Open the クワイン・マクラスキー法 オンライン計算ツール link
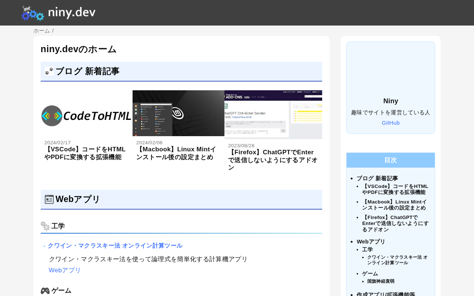 pyautogui.click(x=115, y=246)
